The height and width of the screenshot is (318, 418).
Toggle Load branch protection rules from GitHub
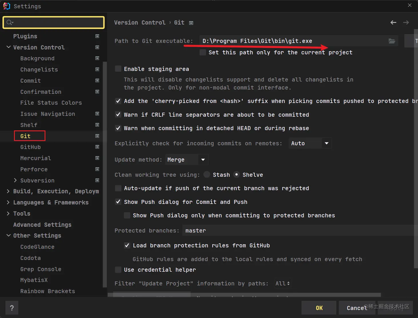tap(127, 245)
